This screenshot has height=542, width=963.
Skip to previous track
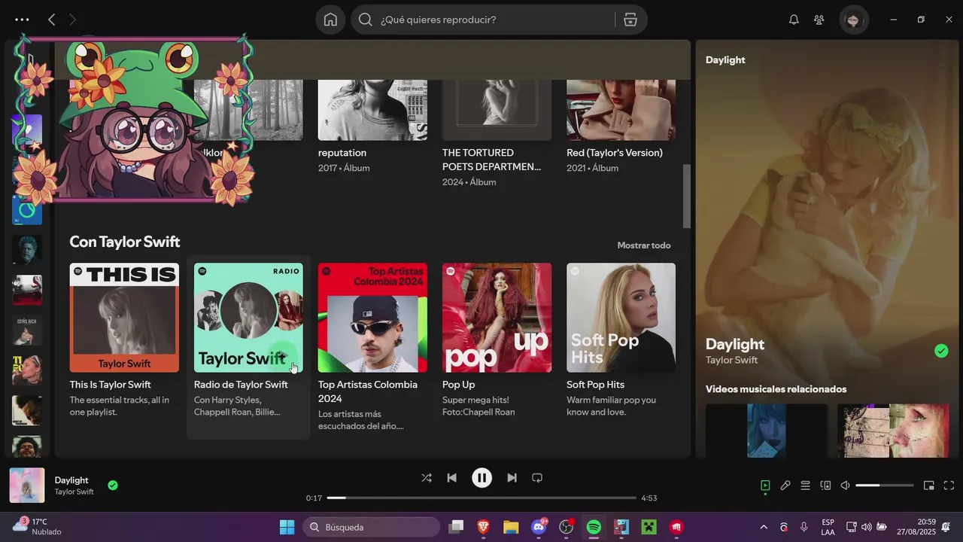[451, 477]
